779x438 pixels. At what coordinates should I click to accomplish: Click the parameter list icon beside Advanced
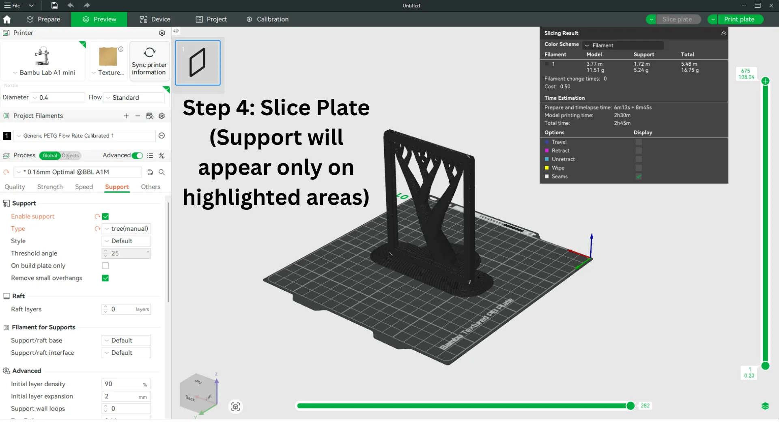pos(150,156)
